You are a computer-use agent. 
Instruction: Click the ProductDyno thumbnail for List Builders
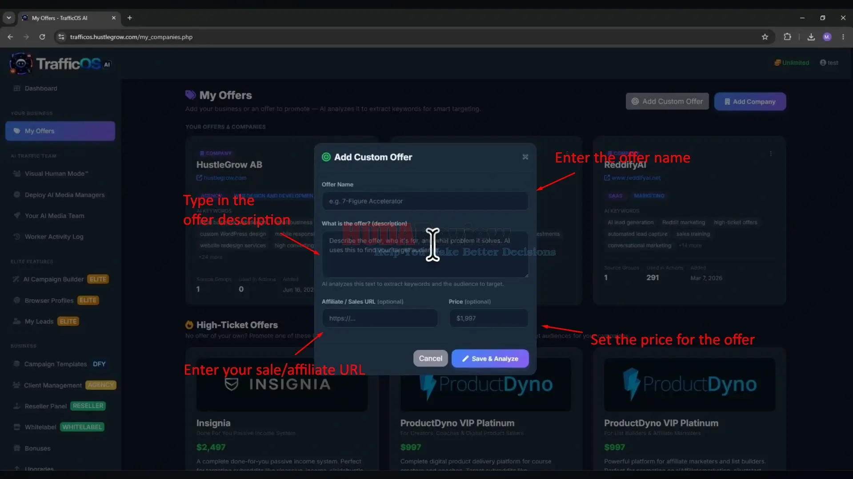pos(689,384)
